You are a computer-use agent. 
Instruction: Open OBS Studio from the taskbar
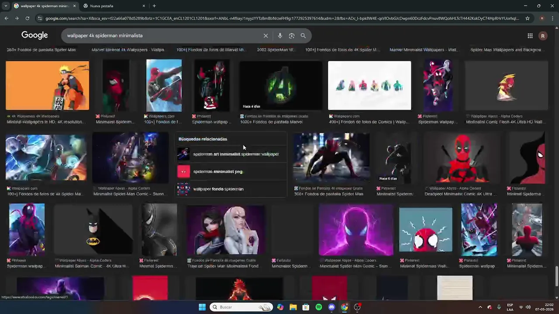point(357,307)
